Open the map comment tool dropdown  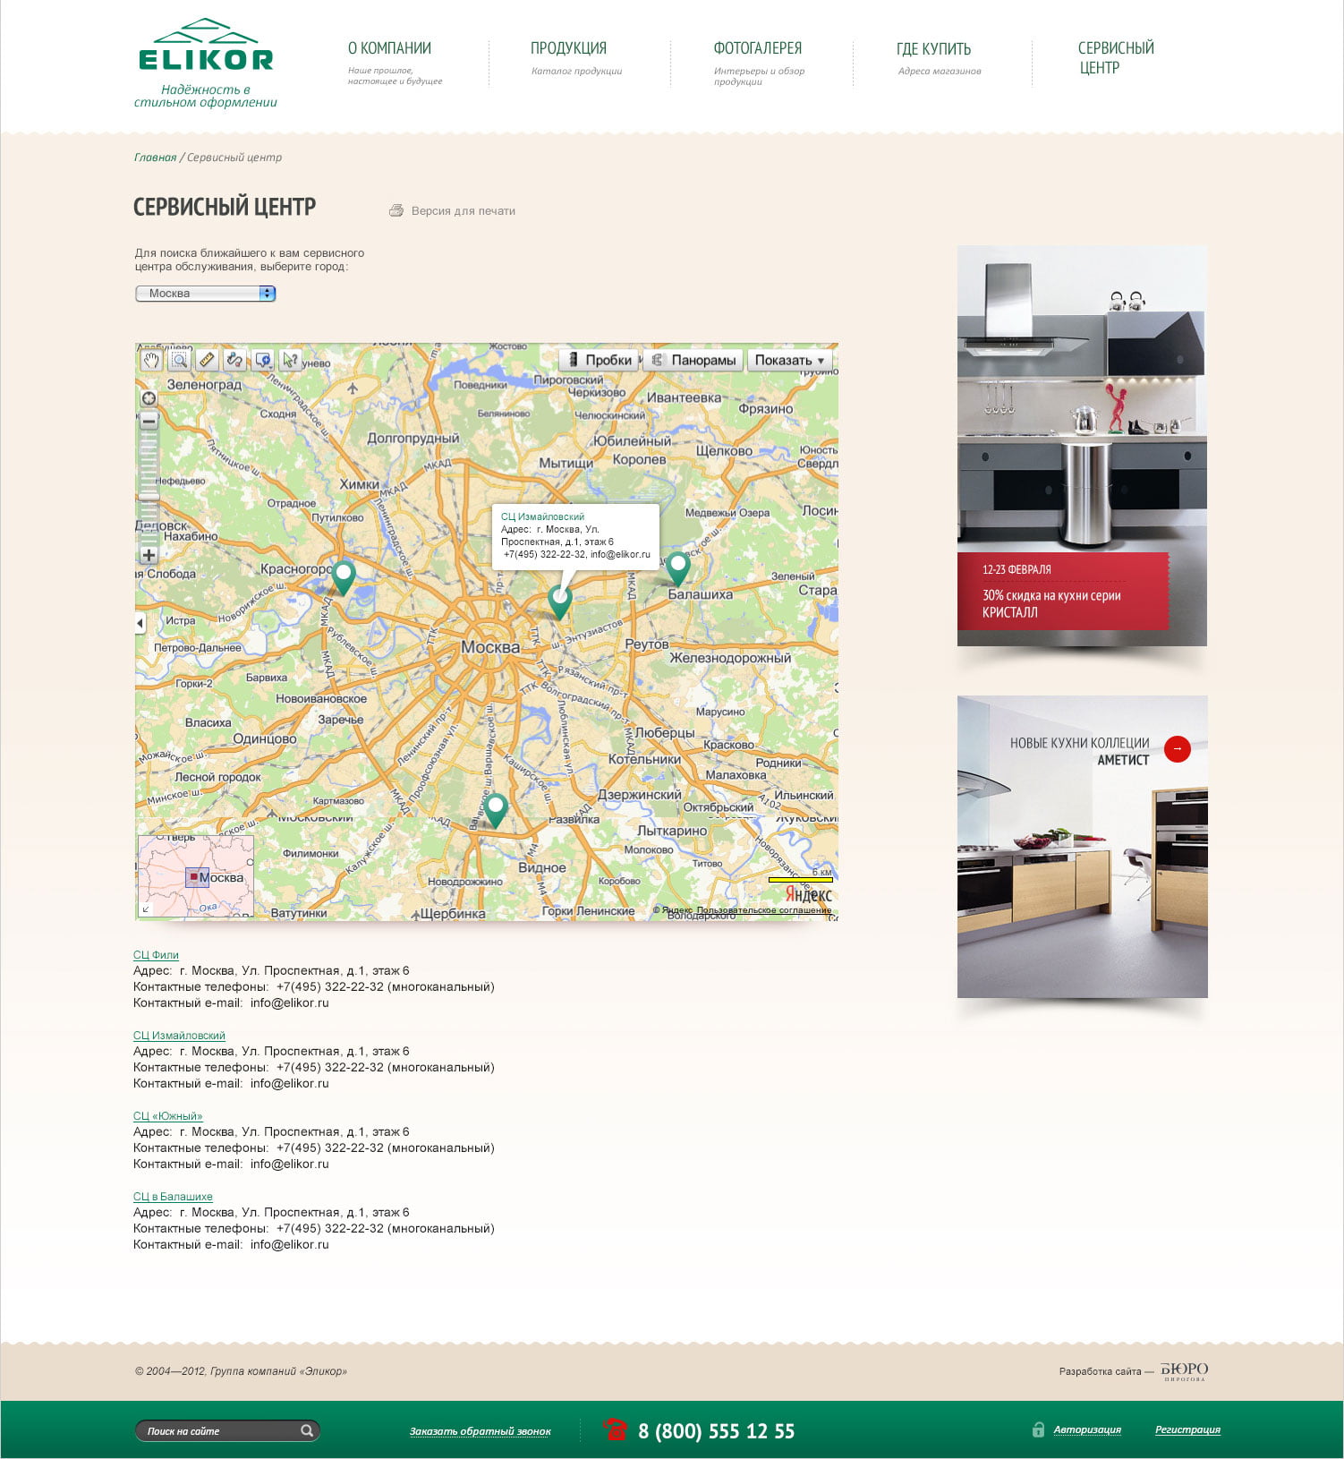(x=262, y=360)
